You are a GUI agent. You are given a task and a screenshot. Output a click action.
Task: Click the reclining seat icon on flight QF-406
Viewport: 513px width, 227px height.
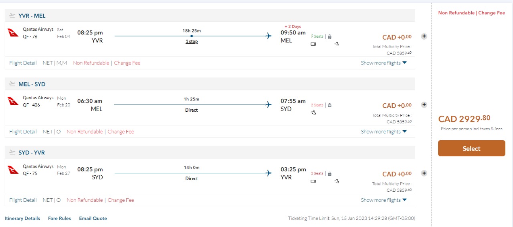[313, 112]
